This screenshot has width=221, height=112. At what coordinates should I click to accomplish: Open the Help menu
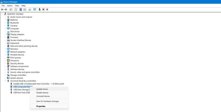point(23,6)
